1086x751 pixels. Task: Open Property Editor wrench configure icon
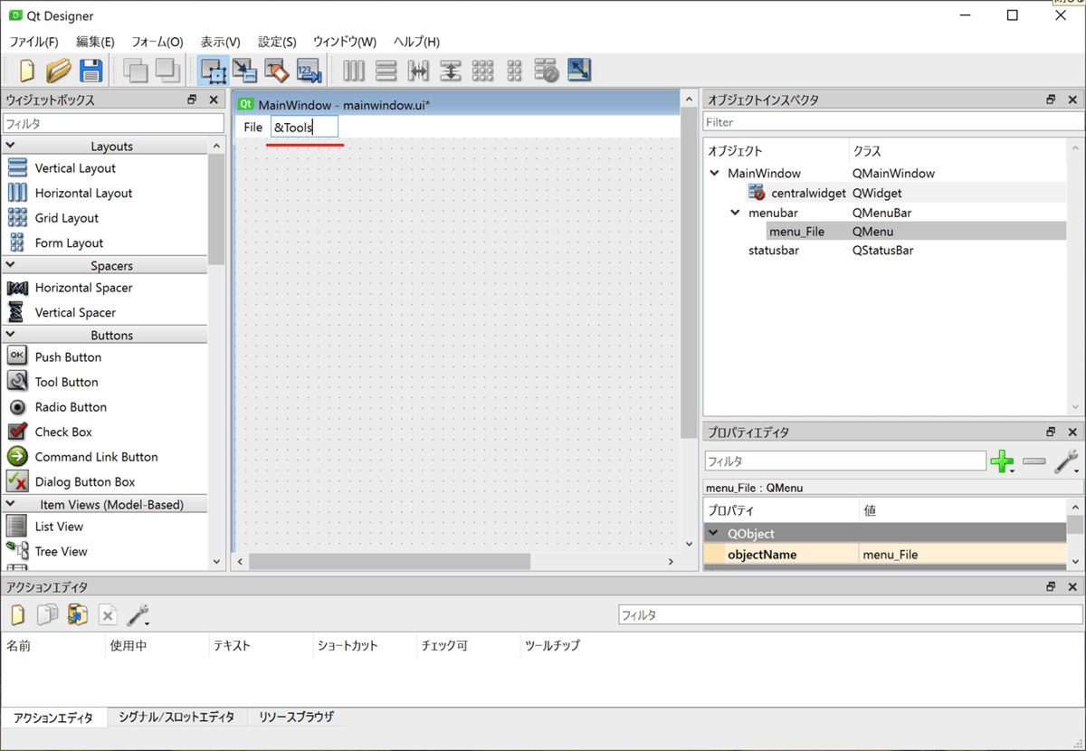click(1068, 461)
